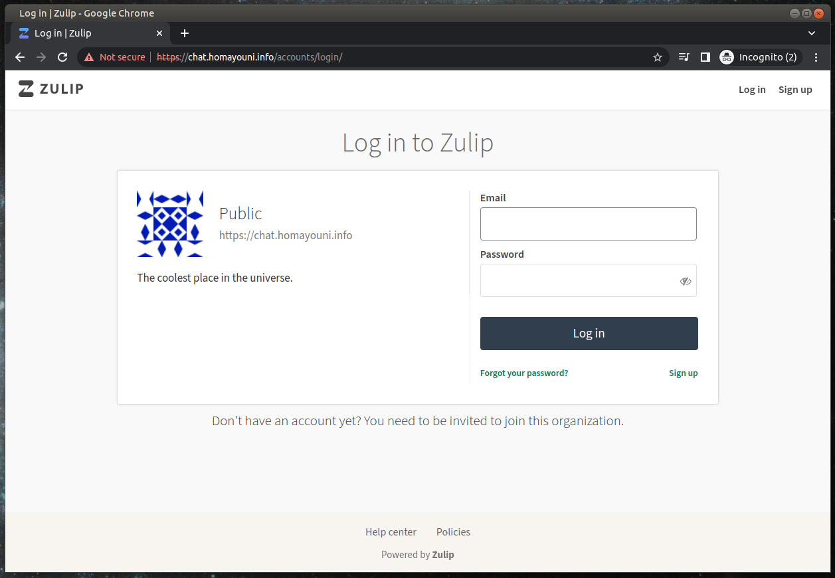The height and width of the screenshot is (578, 835).
Task: Click the Zulip link in Powered by
Action: pos(443,555)
